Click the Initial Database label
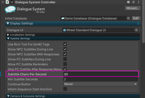The image size is (145, 98). (16, 18)
